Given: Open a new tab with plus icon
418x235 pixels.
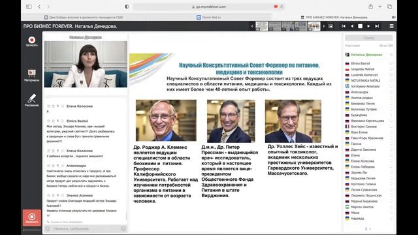Looking at the screenshot, I should (x=380, y=7).
